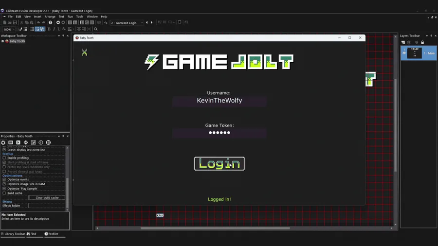This screenshot has height=246, width=438.
Task: Apply bold text formatting
Action: coord(49,29)
